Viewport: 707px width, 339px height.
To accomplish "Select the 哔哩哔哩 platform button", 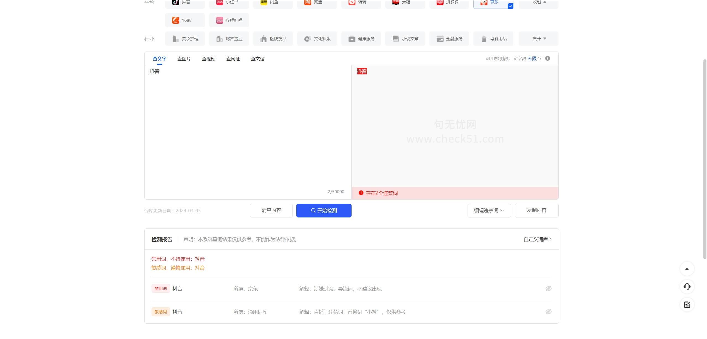I will click(229, 20).
